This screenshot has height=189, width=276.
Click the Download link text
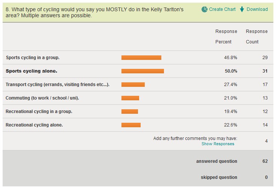tap(257, 9)
